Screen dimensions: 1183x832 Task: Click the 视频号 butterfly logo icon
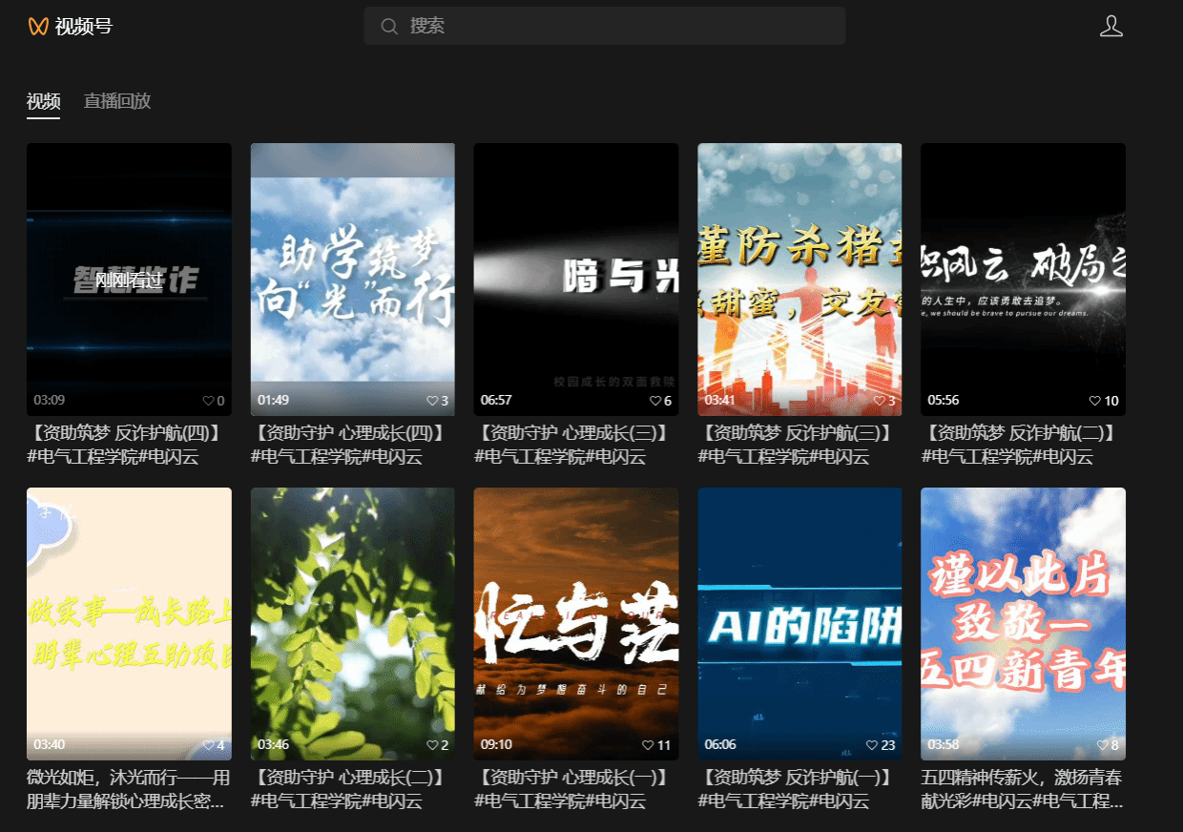click(38, 27)
